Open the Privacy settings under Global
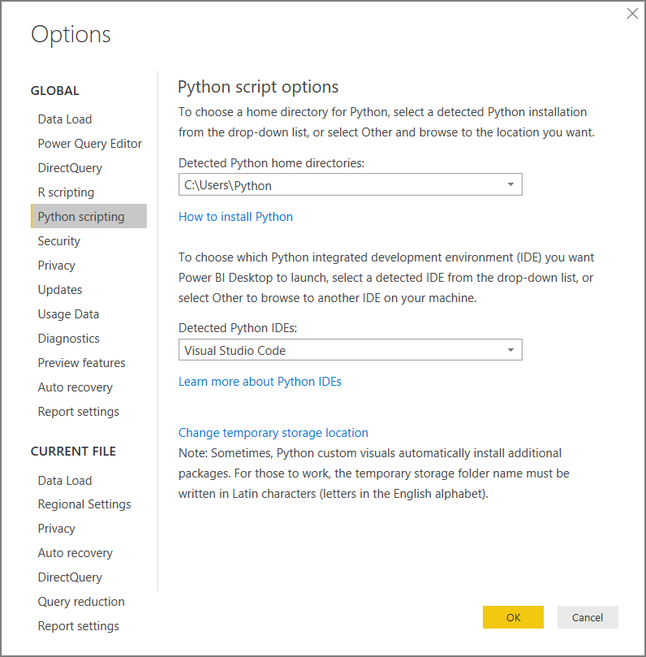646x657 pixels. (x=56, y=265)
